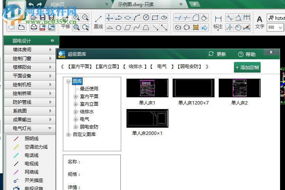285x190 pixels.
Task: Collapse the 电气灯光 section
Action: pyautogui.click(x=30, y=128)
